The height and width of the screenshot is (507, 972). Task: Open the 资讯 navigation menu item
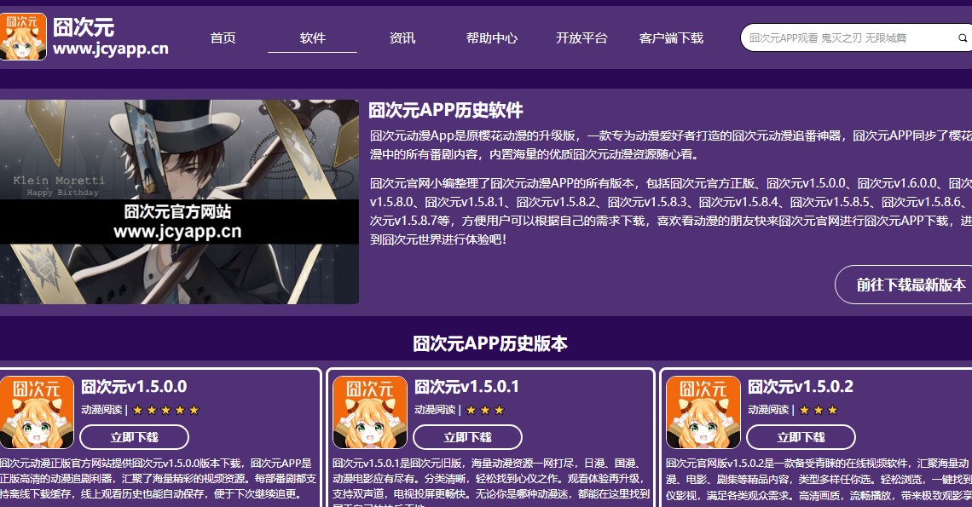click(402, 37)
